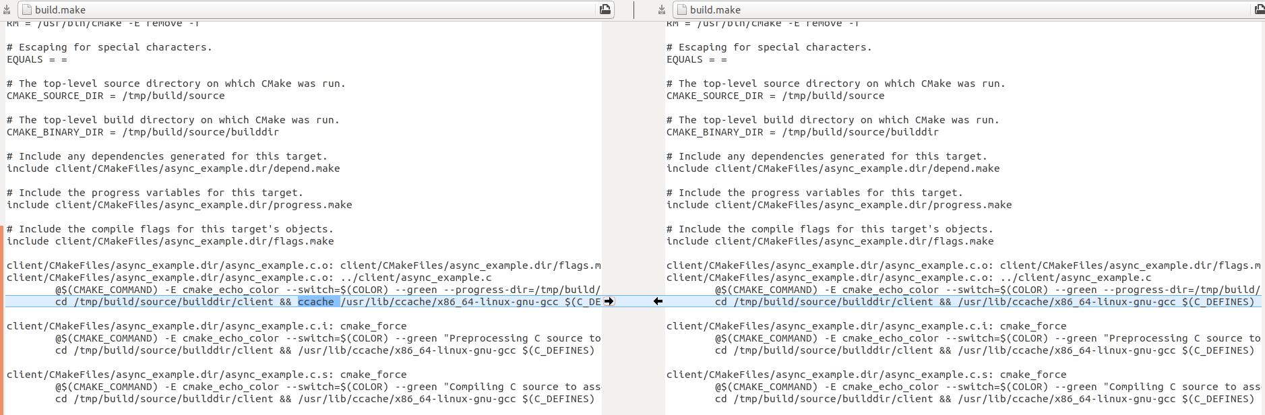Open the left pane build.make file chooser

[x=310, y=9]
